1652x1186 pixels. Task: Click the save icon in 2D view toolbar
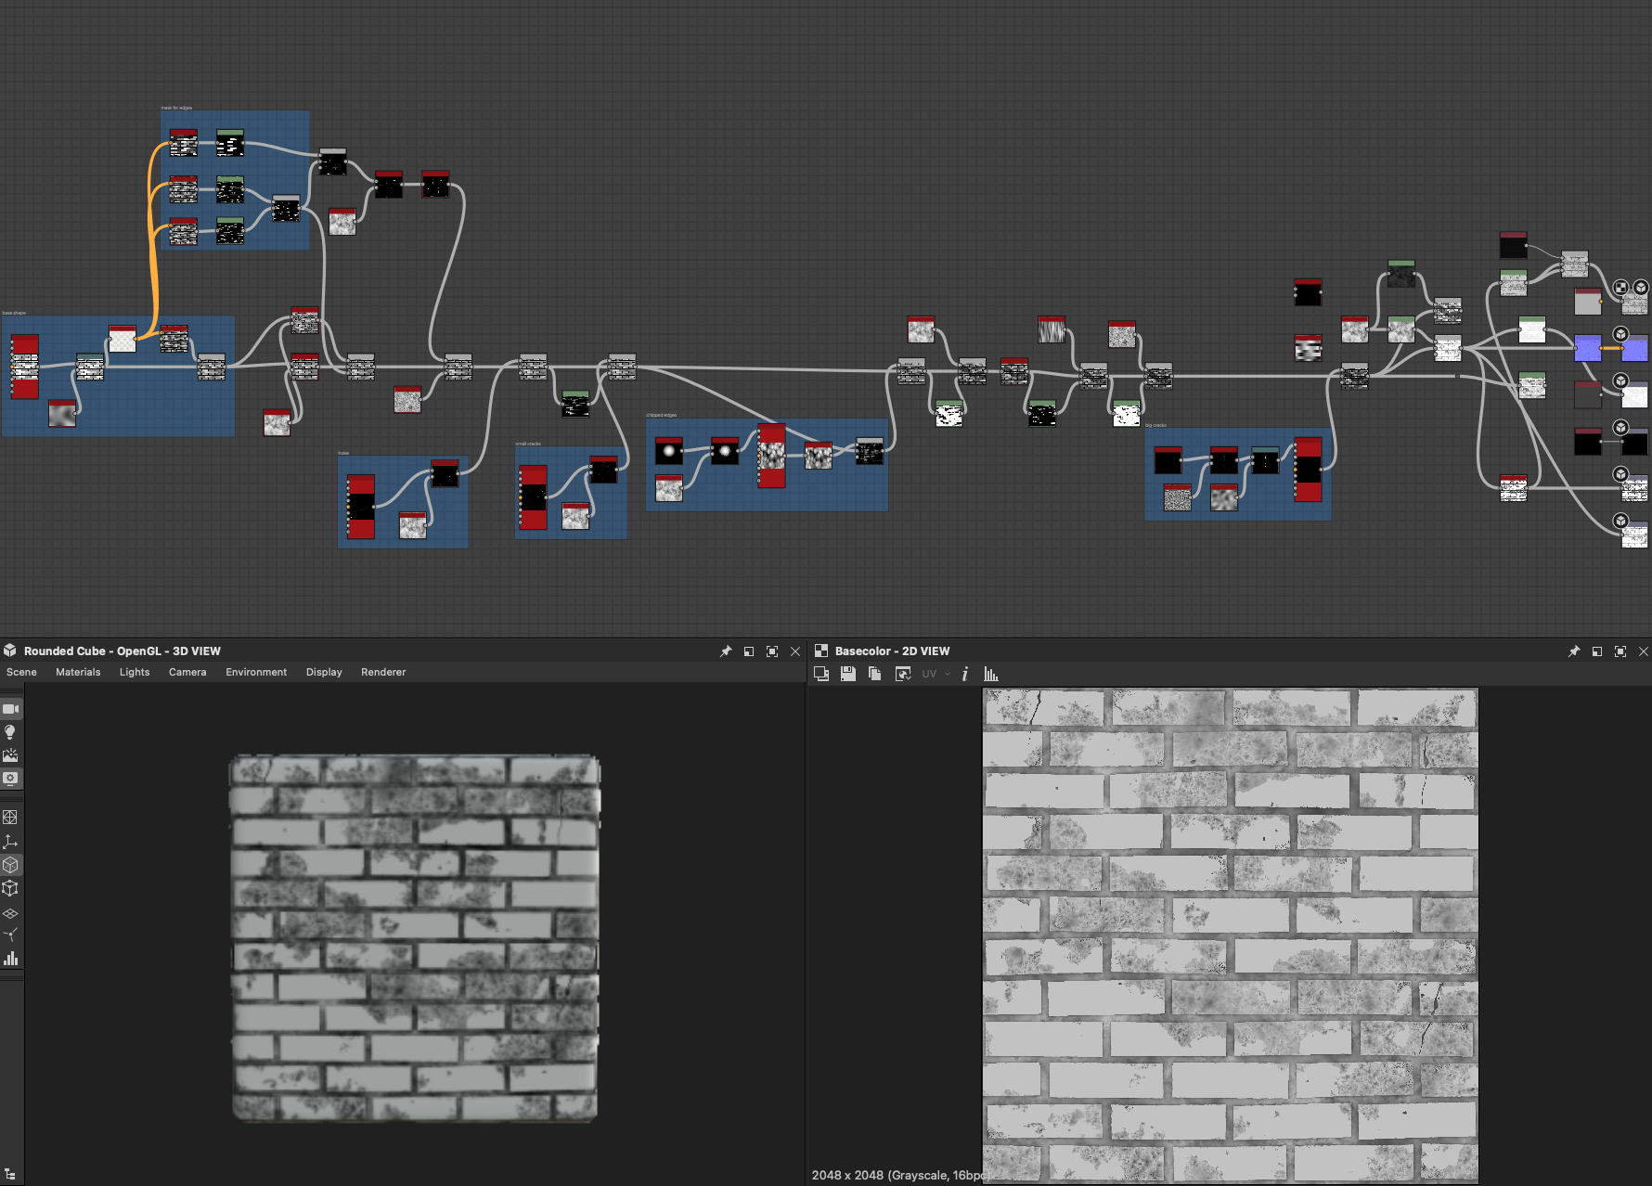(x=847, y=674)
